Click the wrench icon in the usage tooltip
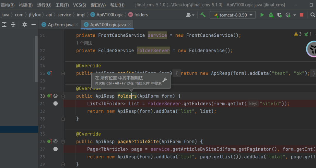This screenshot has height=168, width=316. click(165, 80)
